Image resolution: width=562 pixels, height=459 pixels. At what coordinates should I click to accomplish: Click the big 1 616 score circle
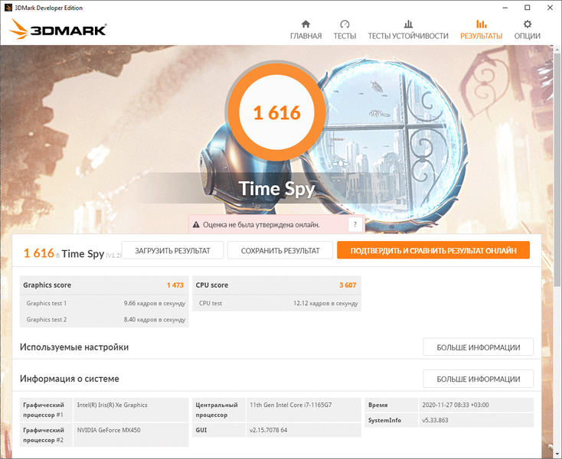click(x=276, y=112)
